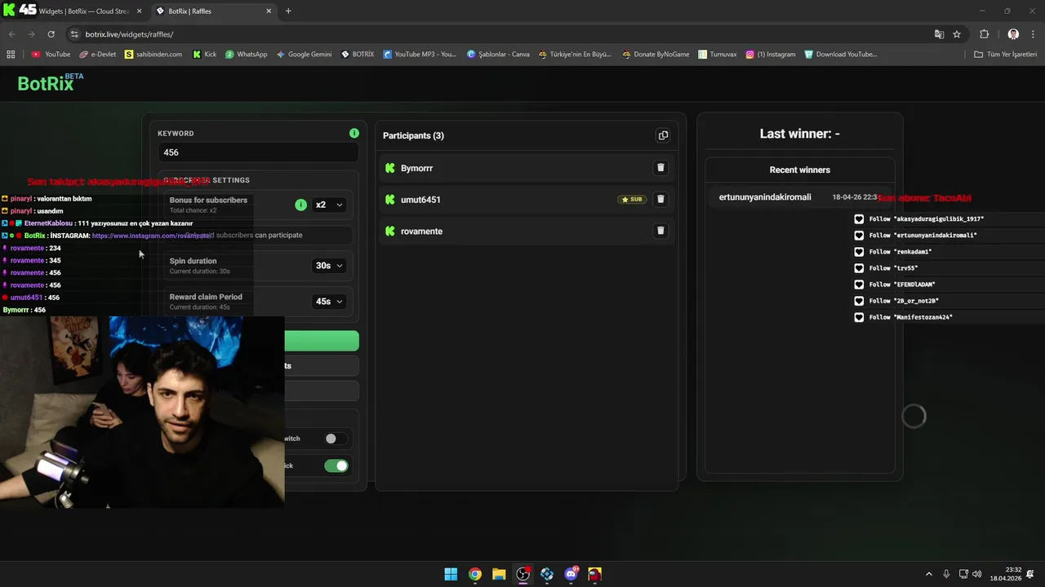Screen dimensions: 1045x587
Task: Open the browser Extensions puzzle icon
Action: click(984, 34)
